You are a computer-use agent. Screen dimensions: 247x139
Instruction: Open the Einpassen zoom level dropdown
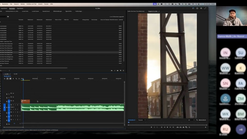tap(142, 120)
